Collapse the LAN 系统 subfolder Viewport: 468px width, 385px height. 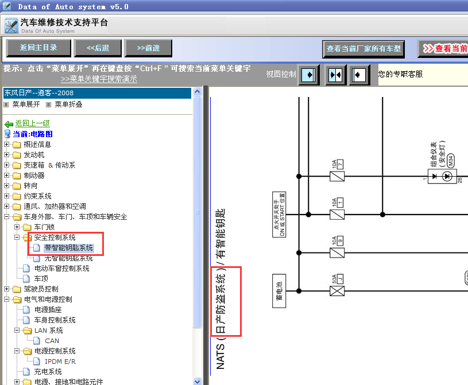pos(17,330)
